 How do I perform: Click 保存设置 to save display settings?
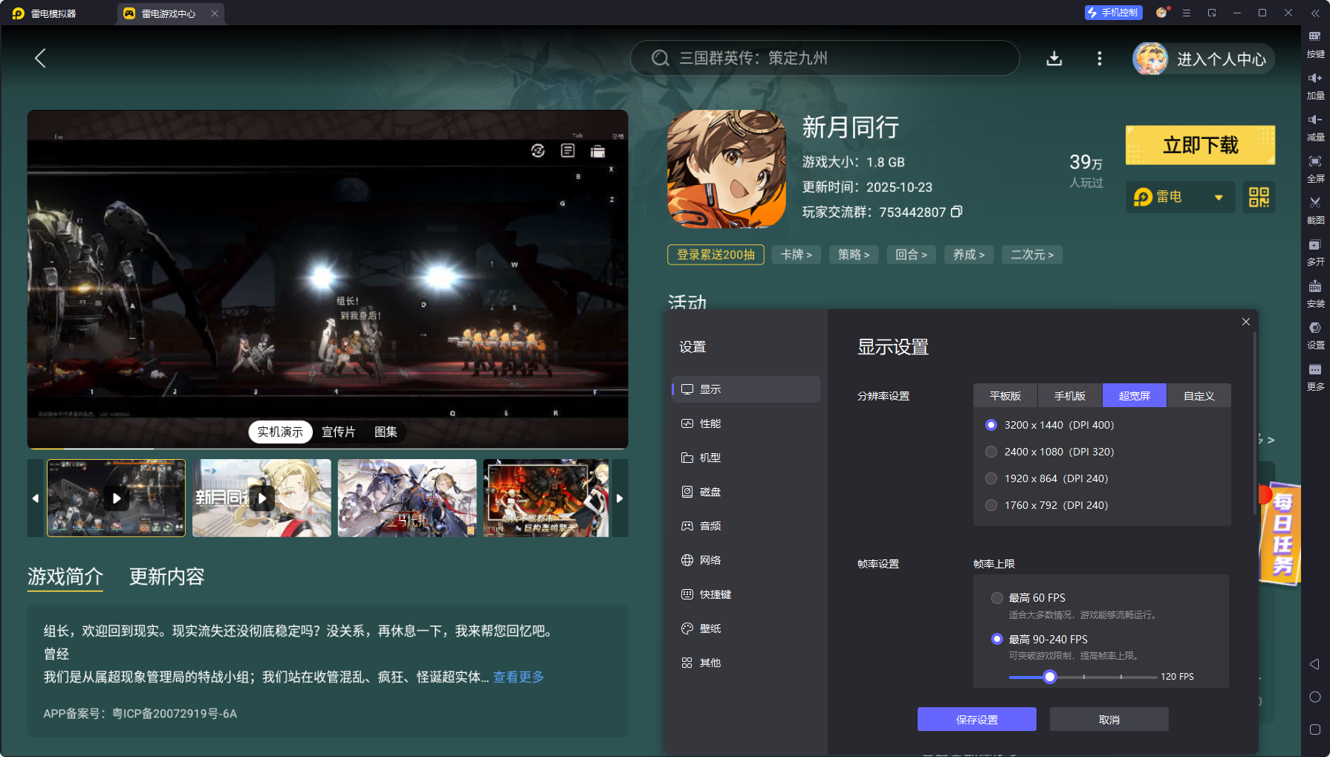tap(976, 719)
